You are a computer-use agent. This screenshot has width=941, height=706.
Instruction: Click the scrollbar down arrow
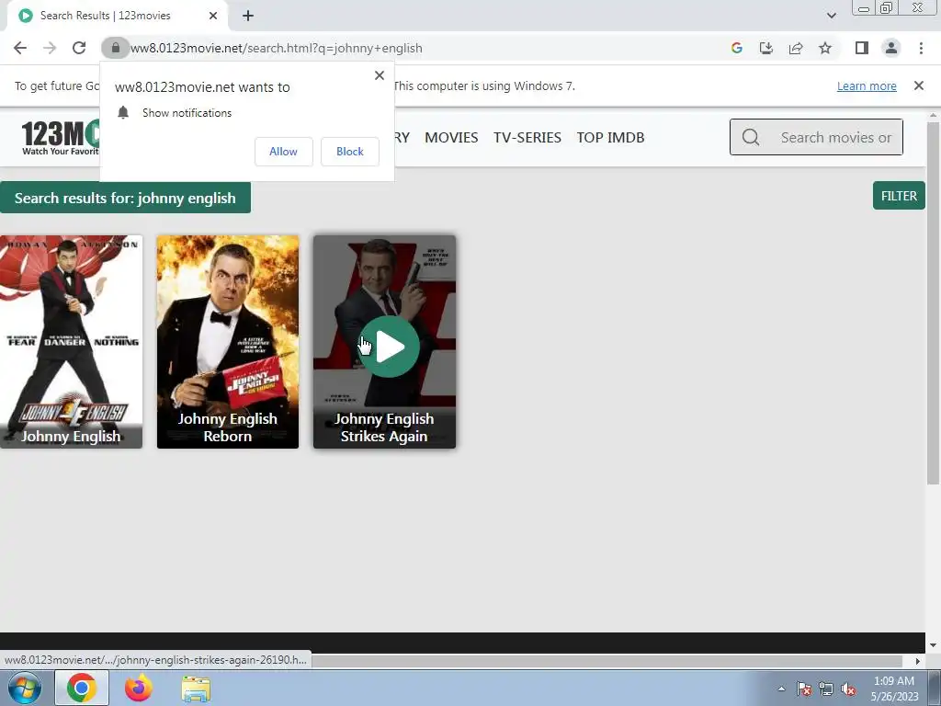click(933, 645)
